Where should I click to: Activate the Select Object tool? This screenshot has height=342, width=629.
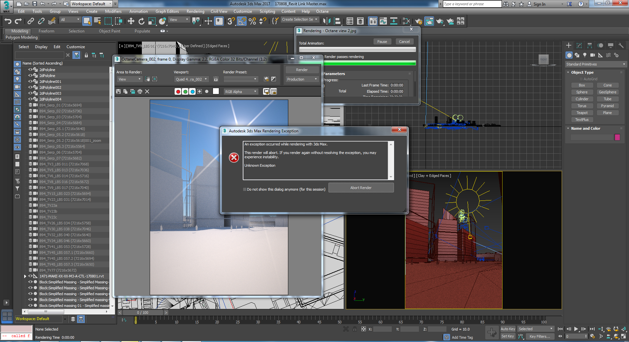coord(87,21)
